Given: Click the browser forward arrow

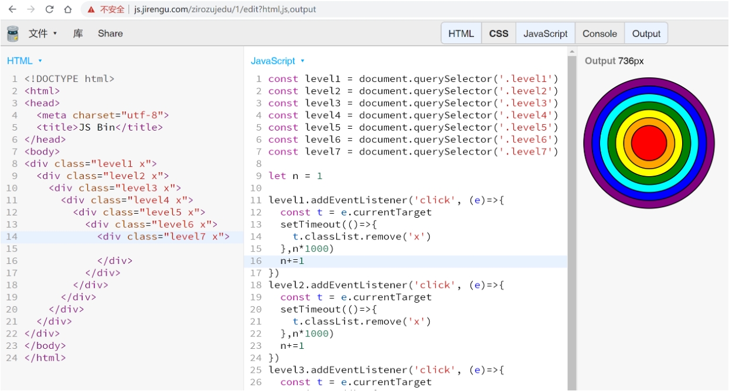Looking at the screenshot, I should tap(31, 9).
